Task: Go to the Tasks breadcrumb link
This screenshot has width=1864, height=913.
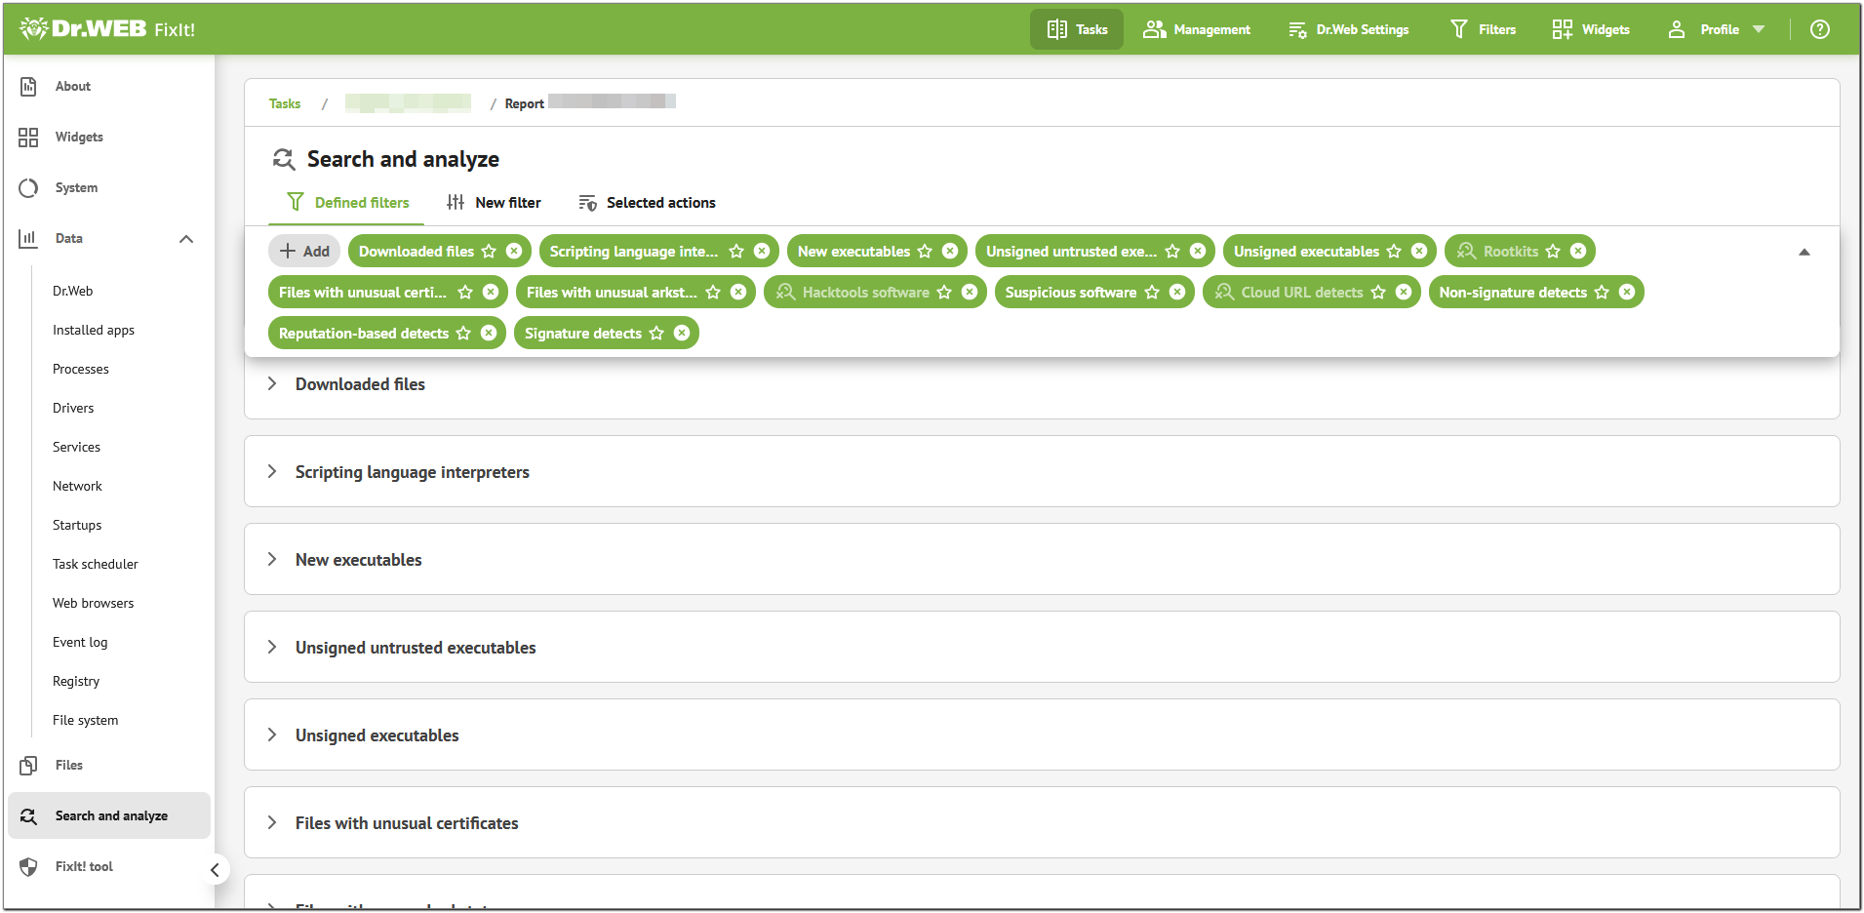Action: [285, 103]
